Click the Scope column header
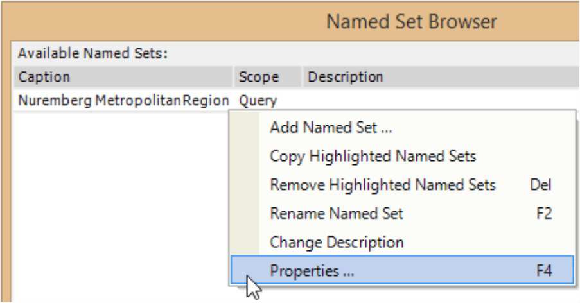This screenshot has height=303, width=580. (259, 77)
